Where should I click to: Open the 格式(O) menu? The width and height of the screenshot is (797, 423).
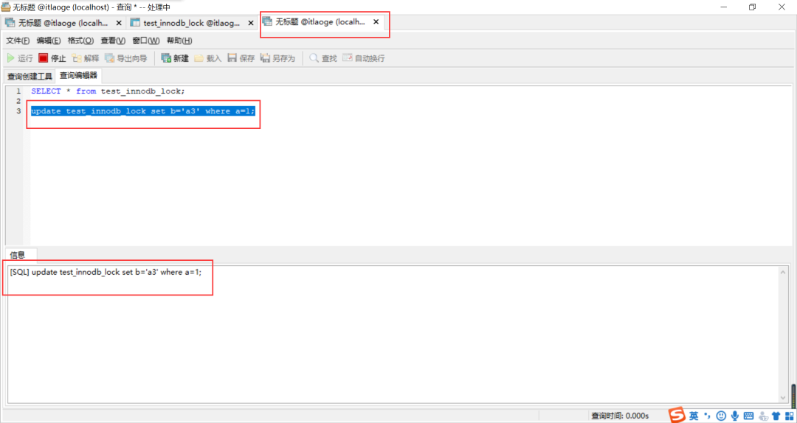81,41
